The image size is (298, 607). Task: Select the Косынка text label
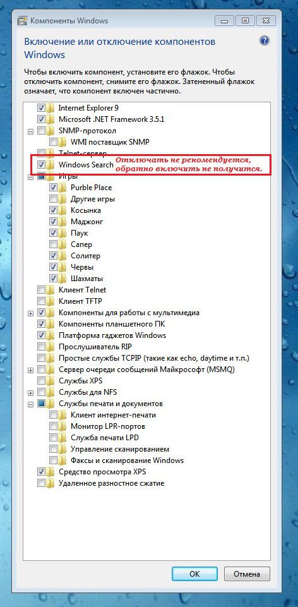pos(86,210)
